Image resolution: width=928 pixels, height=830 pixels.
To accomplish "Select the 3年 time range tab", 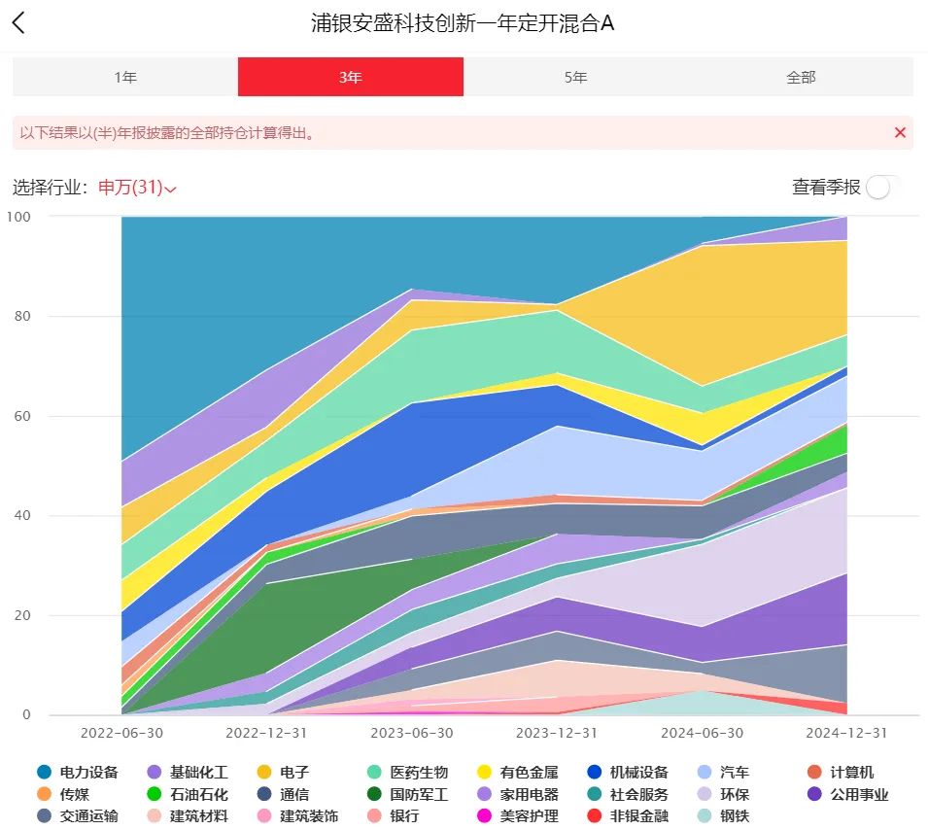I will (x=351, y=77).
